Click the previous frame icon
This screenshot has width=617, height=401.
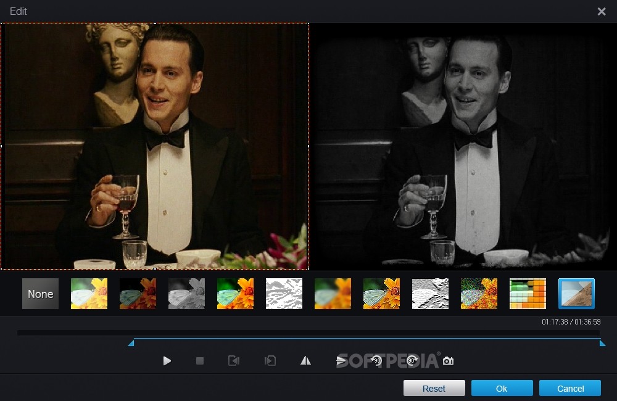tap(234, 360)
